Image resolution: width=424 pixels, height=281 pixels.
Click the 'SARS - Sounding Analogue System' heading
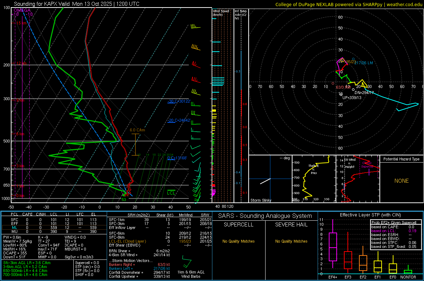(265, 216)
